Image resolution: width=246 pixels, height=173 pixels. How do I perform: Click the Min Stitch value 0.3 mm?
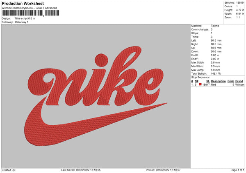click(x=215, y=66)
